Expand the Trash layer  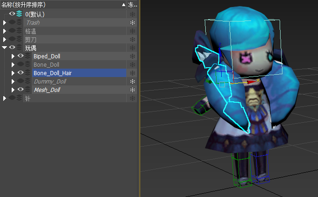[x=5, y=22]
